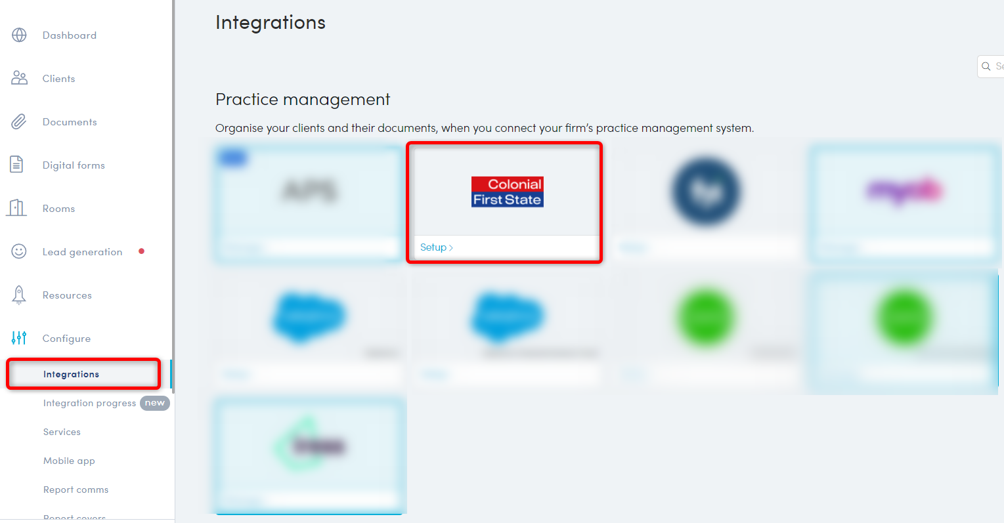Open Mobile app settings
Viewport: 1004px width, 523px height.
coord(69,461)
